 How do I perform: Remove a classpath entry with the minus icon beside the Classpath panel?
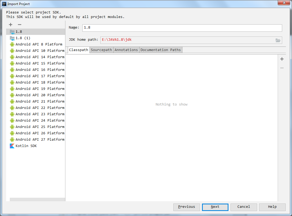point(282,68)
